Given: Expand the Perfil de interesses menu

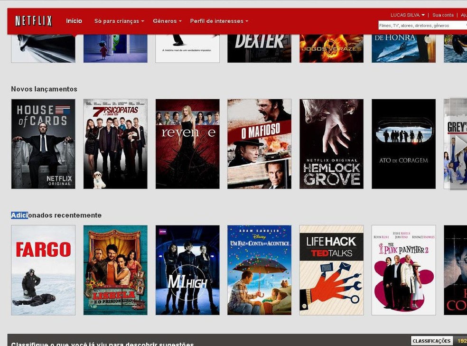Looking at the screenshot, I should 218,21.
